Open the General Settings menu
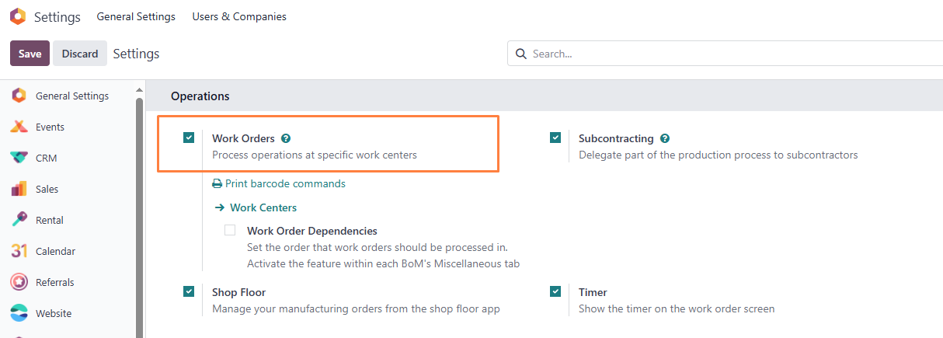Image resolution: width=943 pixels, height=338 pixels. pos(136,16)
